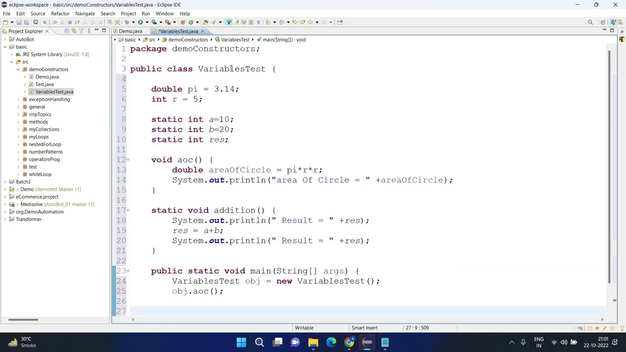This screenshot has height=352, width=626.
Task: Expand JRE System Library node
Action: pos(12,54)
